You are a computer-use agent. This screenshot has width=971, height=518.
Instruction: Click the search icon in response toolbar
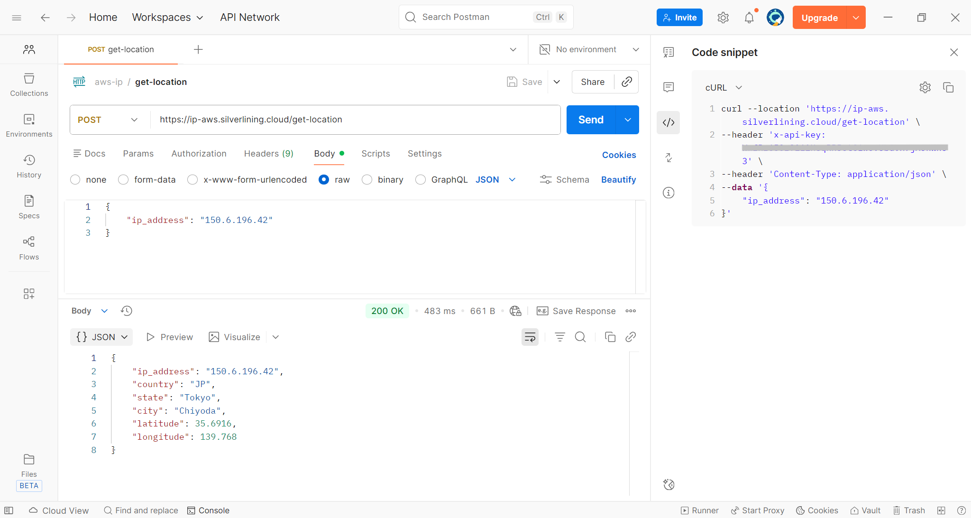[x=580, y=337]
